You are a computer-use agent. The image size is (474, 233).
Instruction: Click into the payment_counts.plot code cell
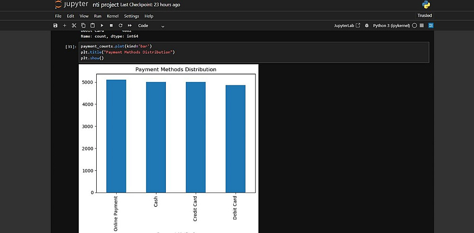pos(254,52)
